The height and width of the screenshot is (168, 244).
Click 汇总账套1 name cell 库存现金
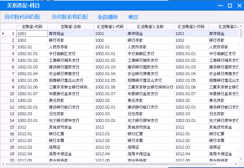tap(150, 33)
